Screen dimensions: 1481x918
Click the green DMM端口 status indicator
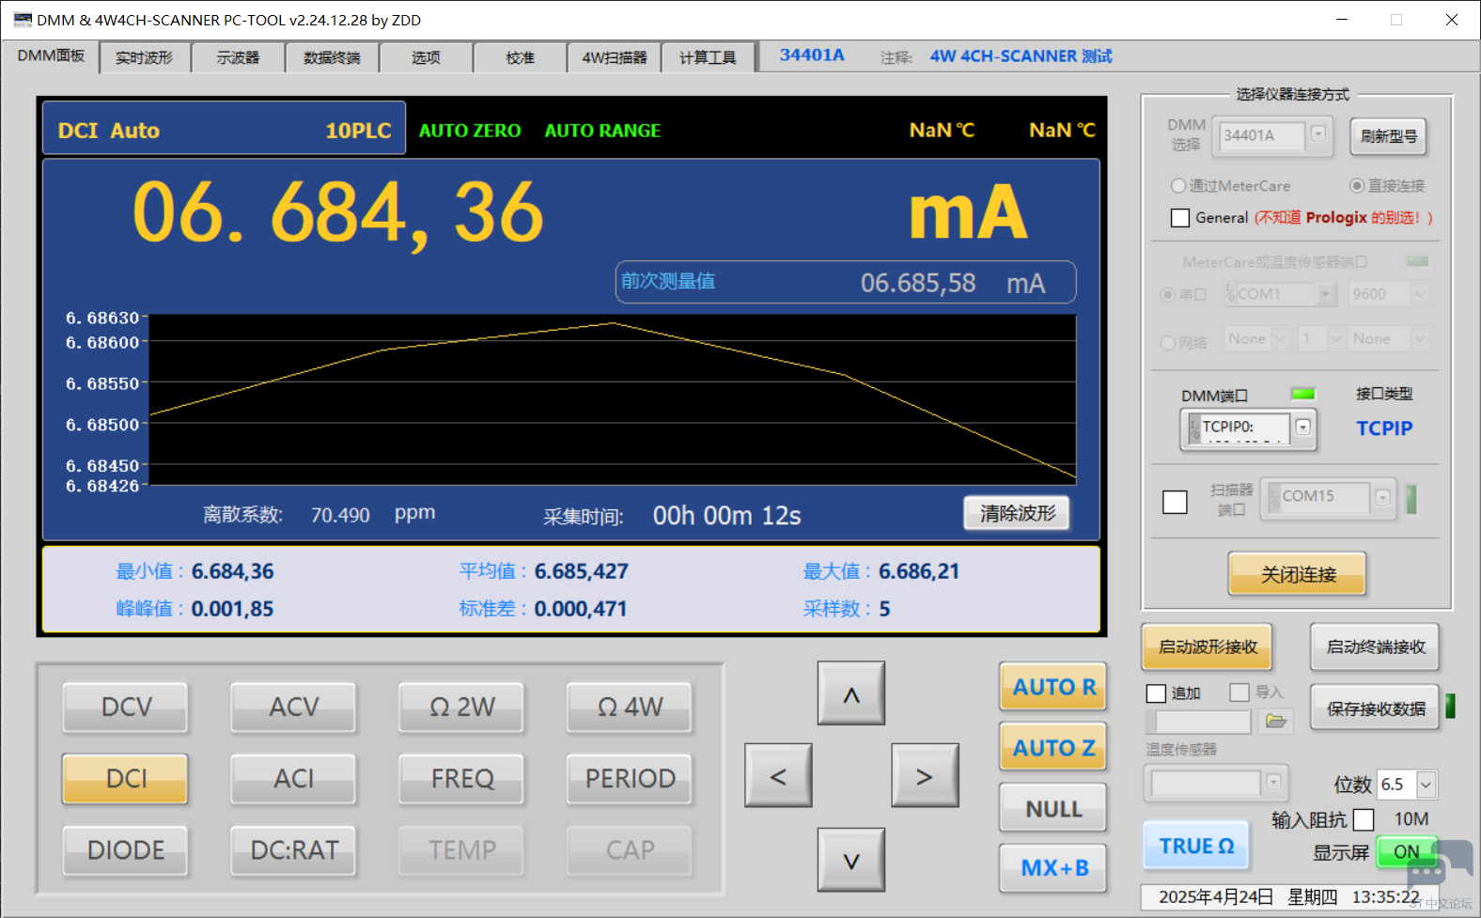coord(1303,395)
